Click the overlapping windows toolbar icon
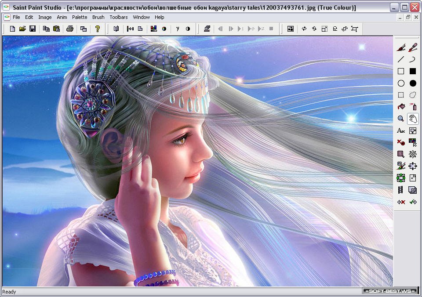 point(84,29)
